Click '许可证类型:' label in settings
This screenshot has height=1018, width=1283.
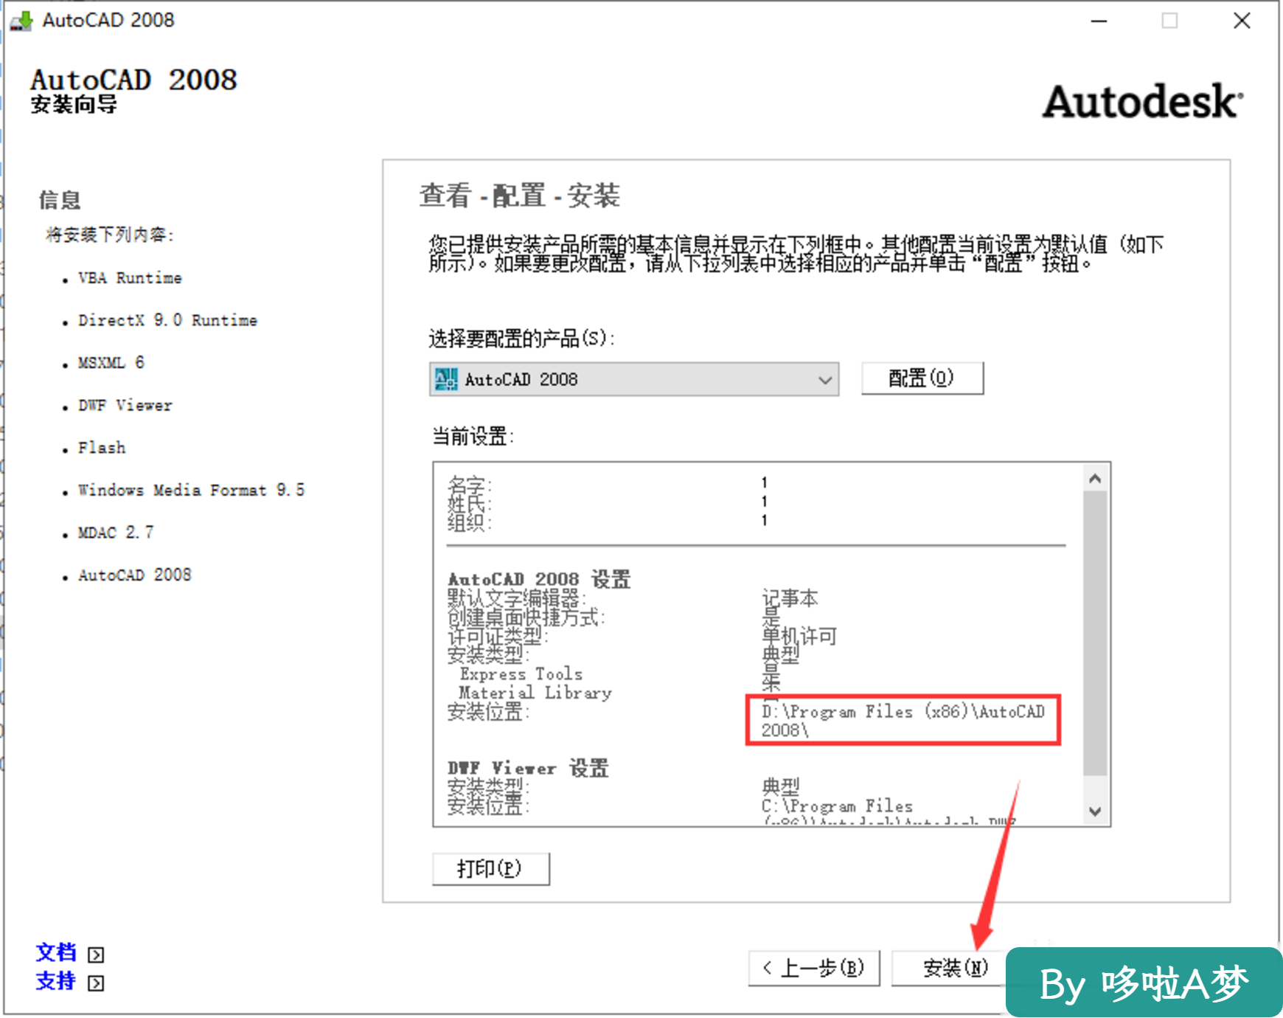pyautogui.click(x=498, y=636)
